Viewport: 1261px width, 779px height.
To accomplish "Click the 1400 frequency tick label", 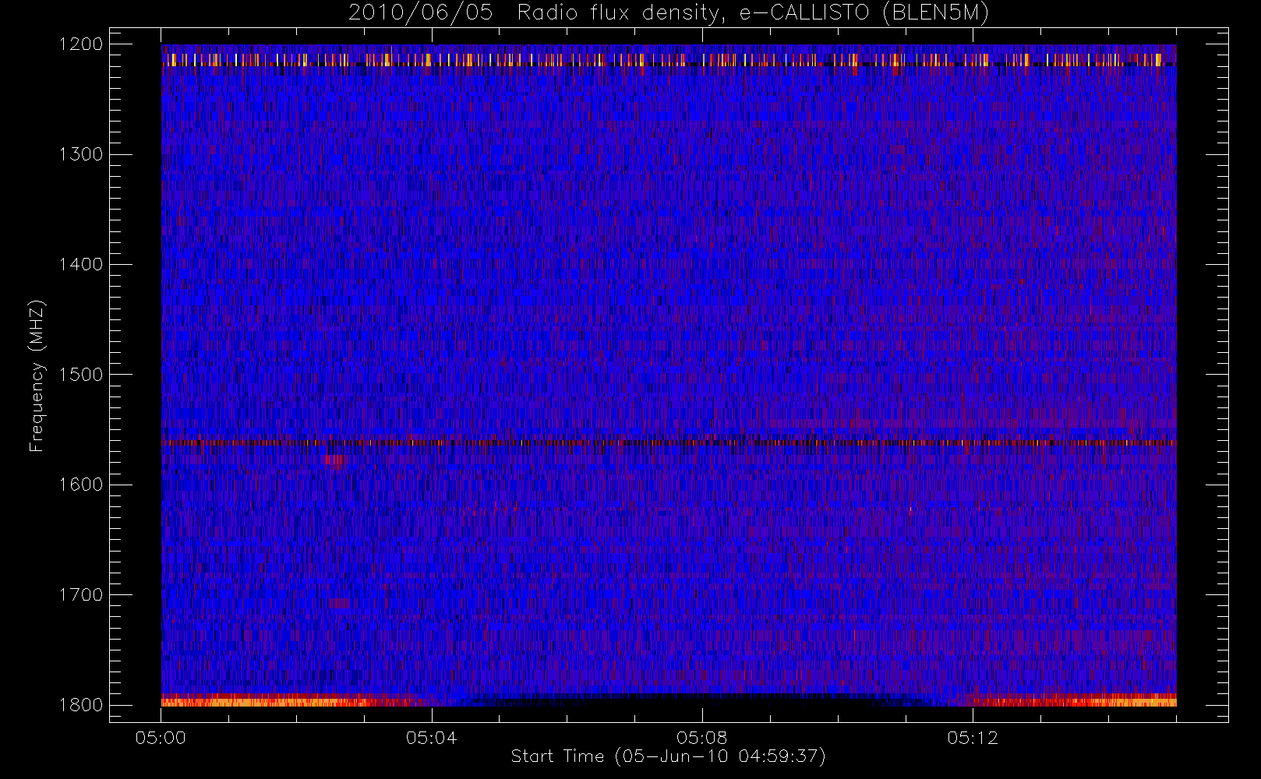I will (x=82, y=265).
